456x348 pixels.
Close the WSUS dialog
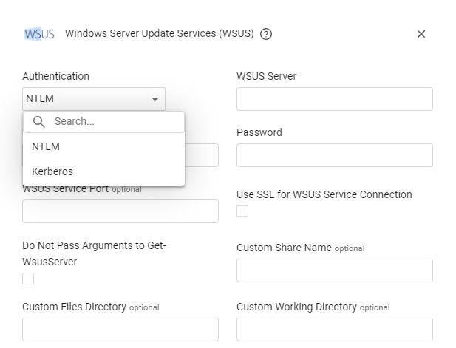point(421,34)
